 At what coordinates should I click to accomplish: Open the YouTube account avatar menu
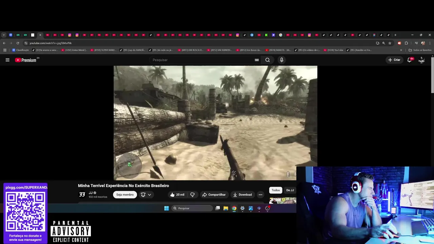click(x=421, y=60)
